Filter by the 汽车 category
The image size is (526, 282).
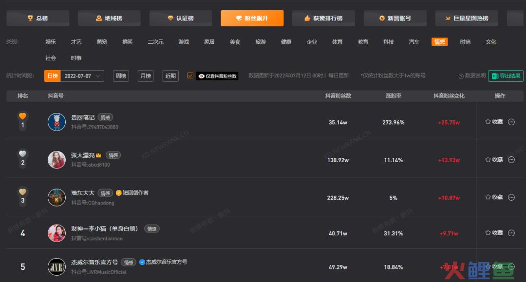tap(414, 42)
